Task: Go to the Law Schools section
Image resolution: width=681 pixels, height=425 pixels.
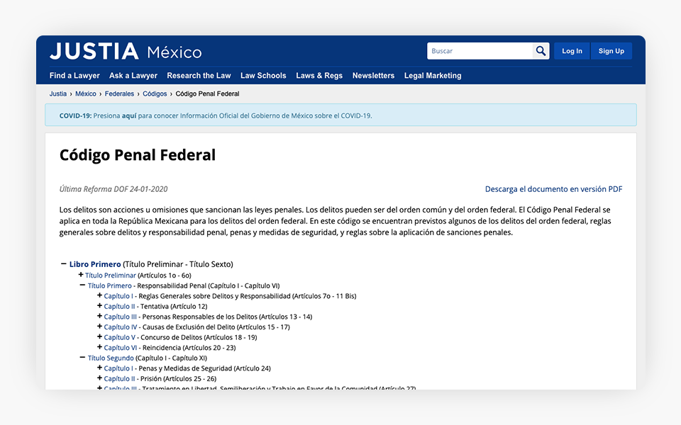Action: [263, 76]
